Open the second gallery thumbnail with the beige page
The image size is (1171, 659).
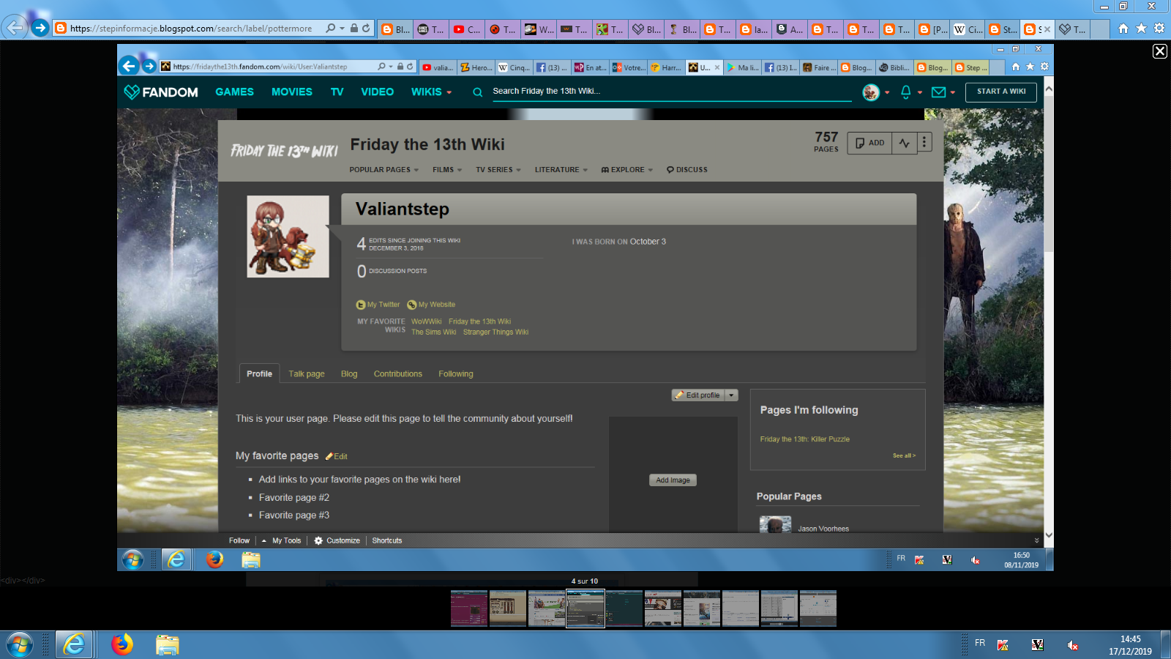pyautogui.click(x=508, y=608)
